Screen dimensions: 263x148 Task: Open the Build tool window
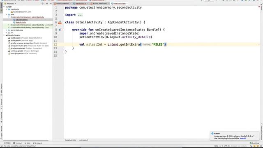28,143
